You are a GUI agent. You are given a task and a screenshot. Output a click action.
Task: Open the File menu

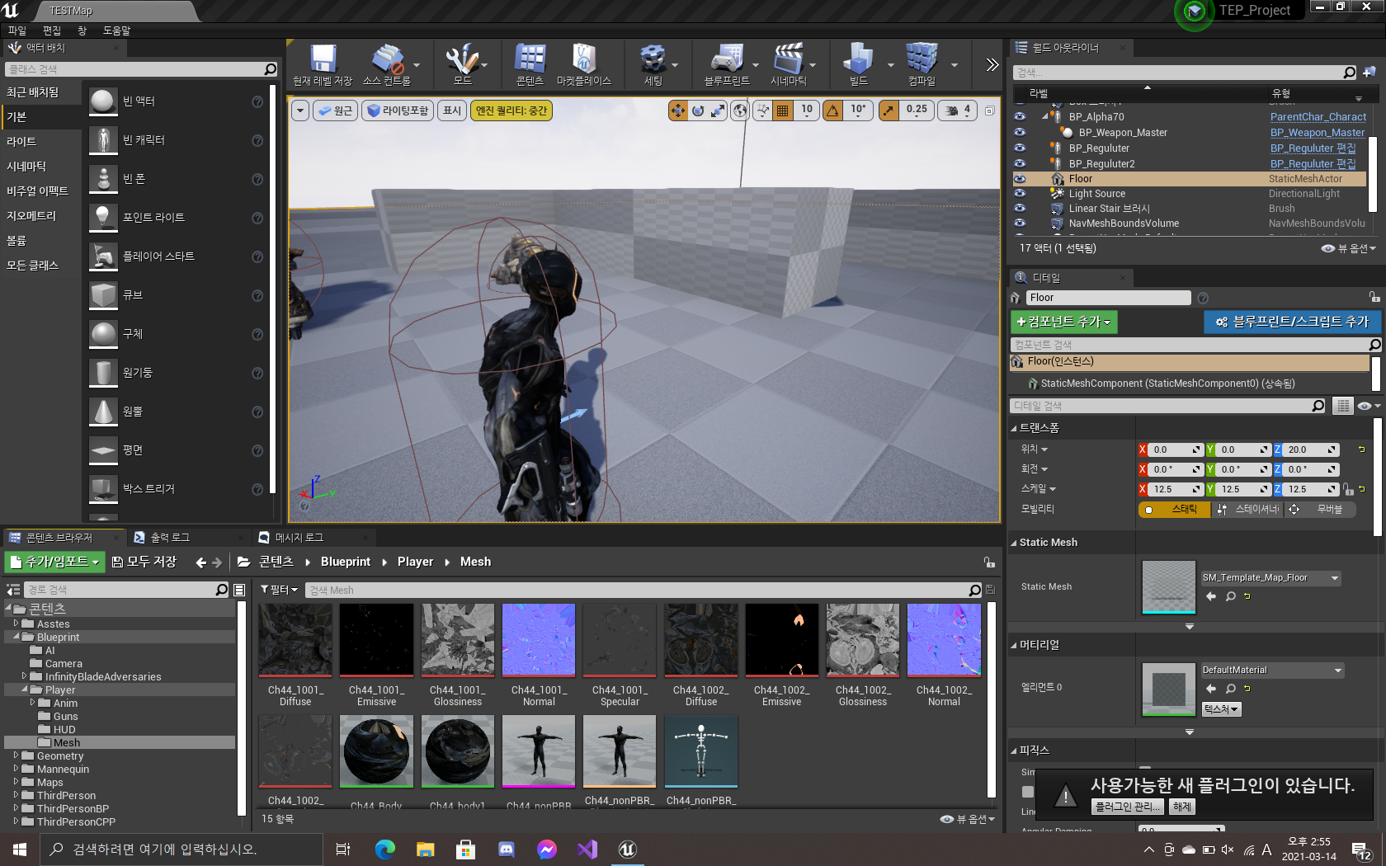17,31
